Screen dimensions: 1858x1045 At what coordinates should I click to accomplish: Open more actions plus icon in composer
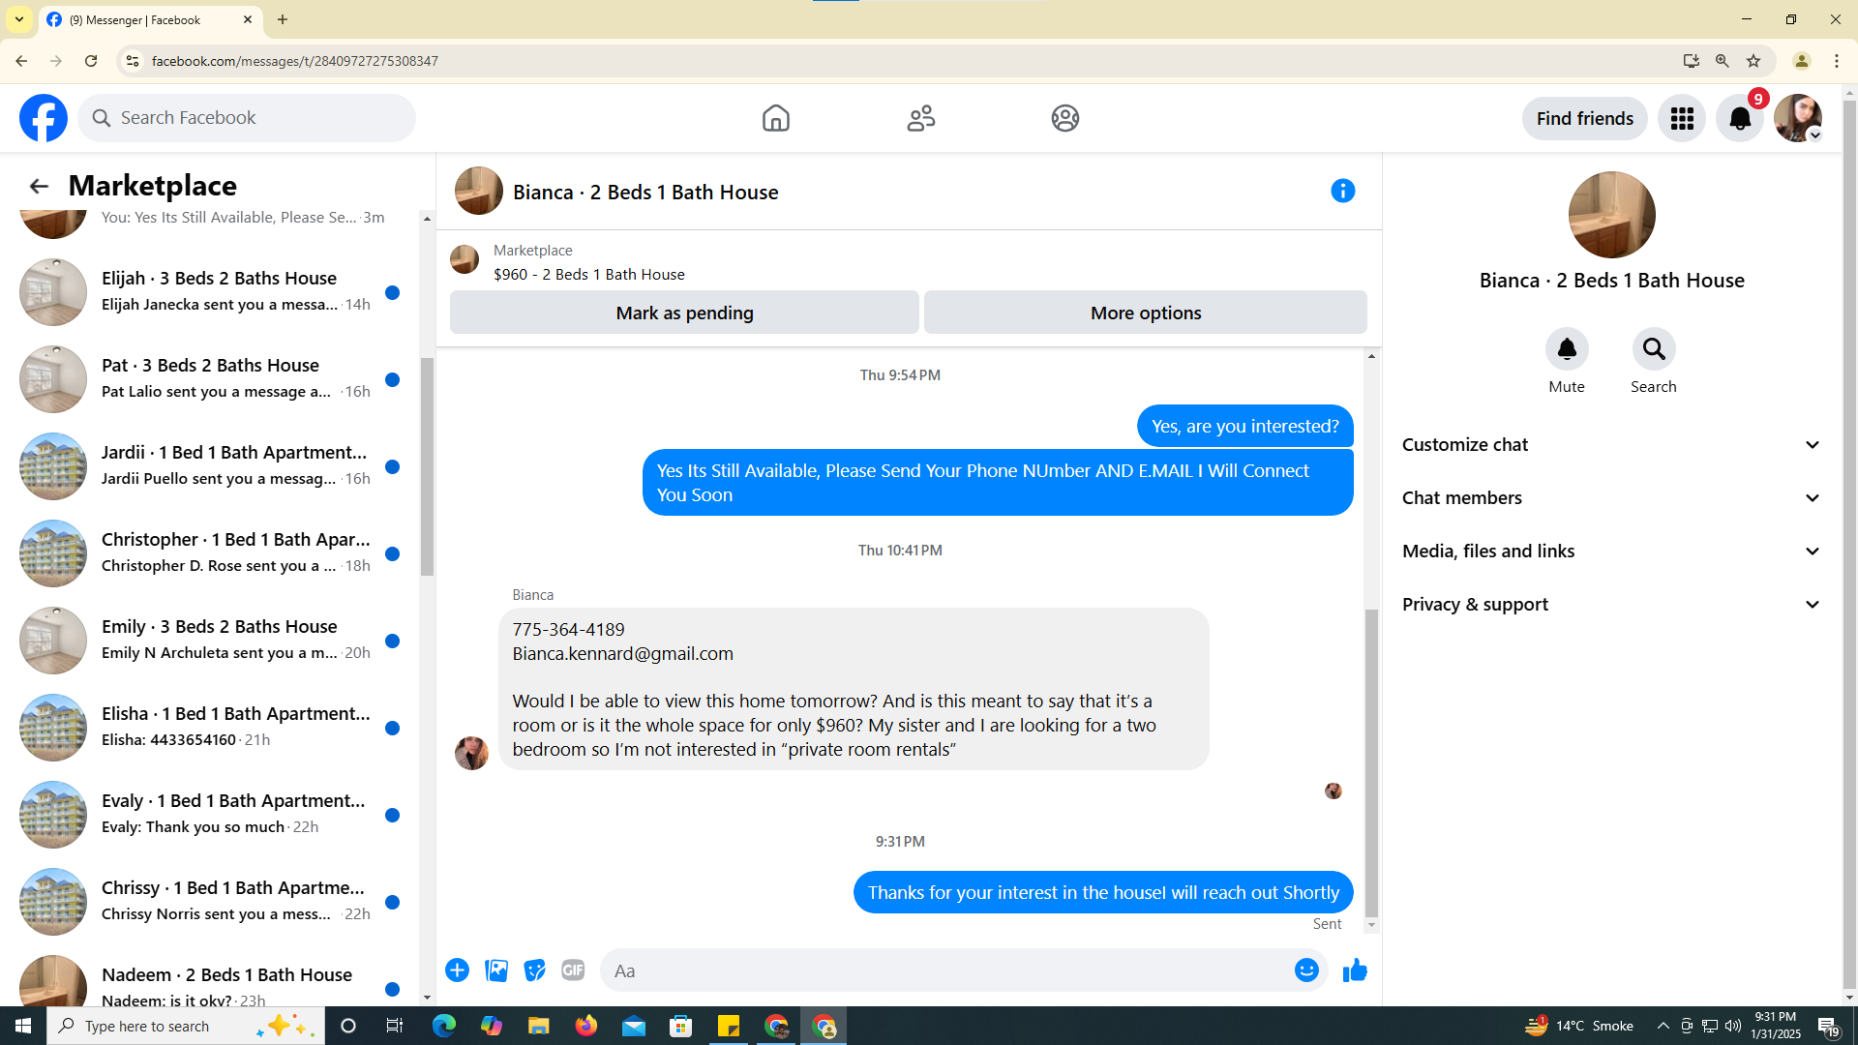[457, 970]
